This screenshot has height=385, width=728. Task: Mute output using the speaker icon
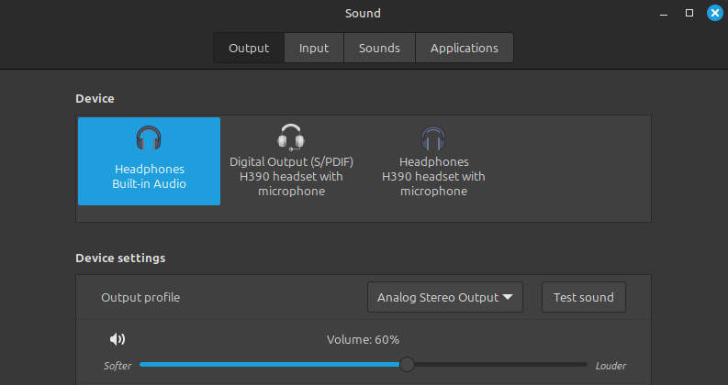[118, 339]
